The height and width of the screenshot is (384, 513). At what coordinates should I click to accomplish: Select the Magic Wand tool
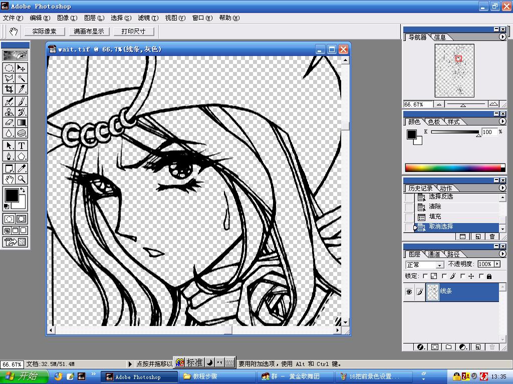click(x=22, y=78)
